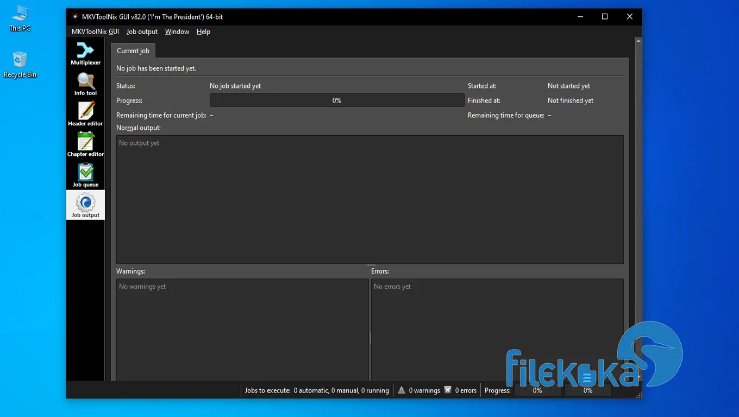This screenshot has height=417, width=739.
Task: Click the scroll up arrow of vertical scrollbar
Action: click(638, 41)
